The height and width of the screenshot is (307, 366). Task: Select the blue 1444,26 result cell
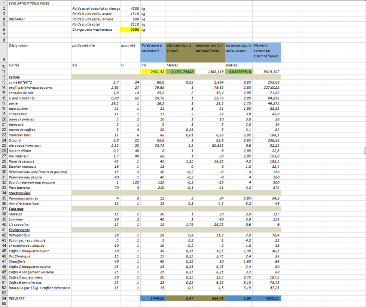tap(153, 298)
